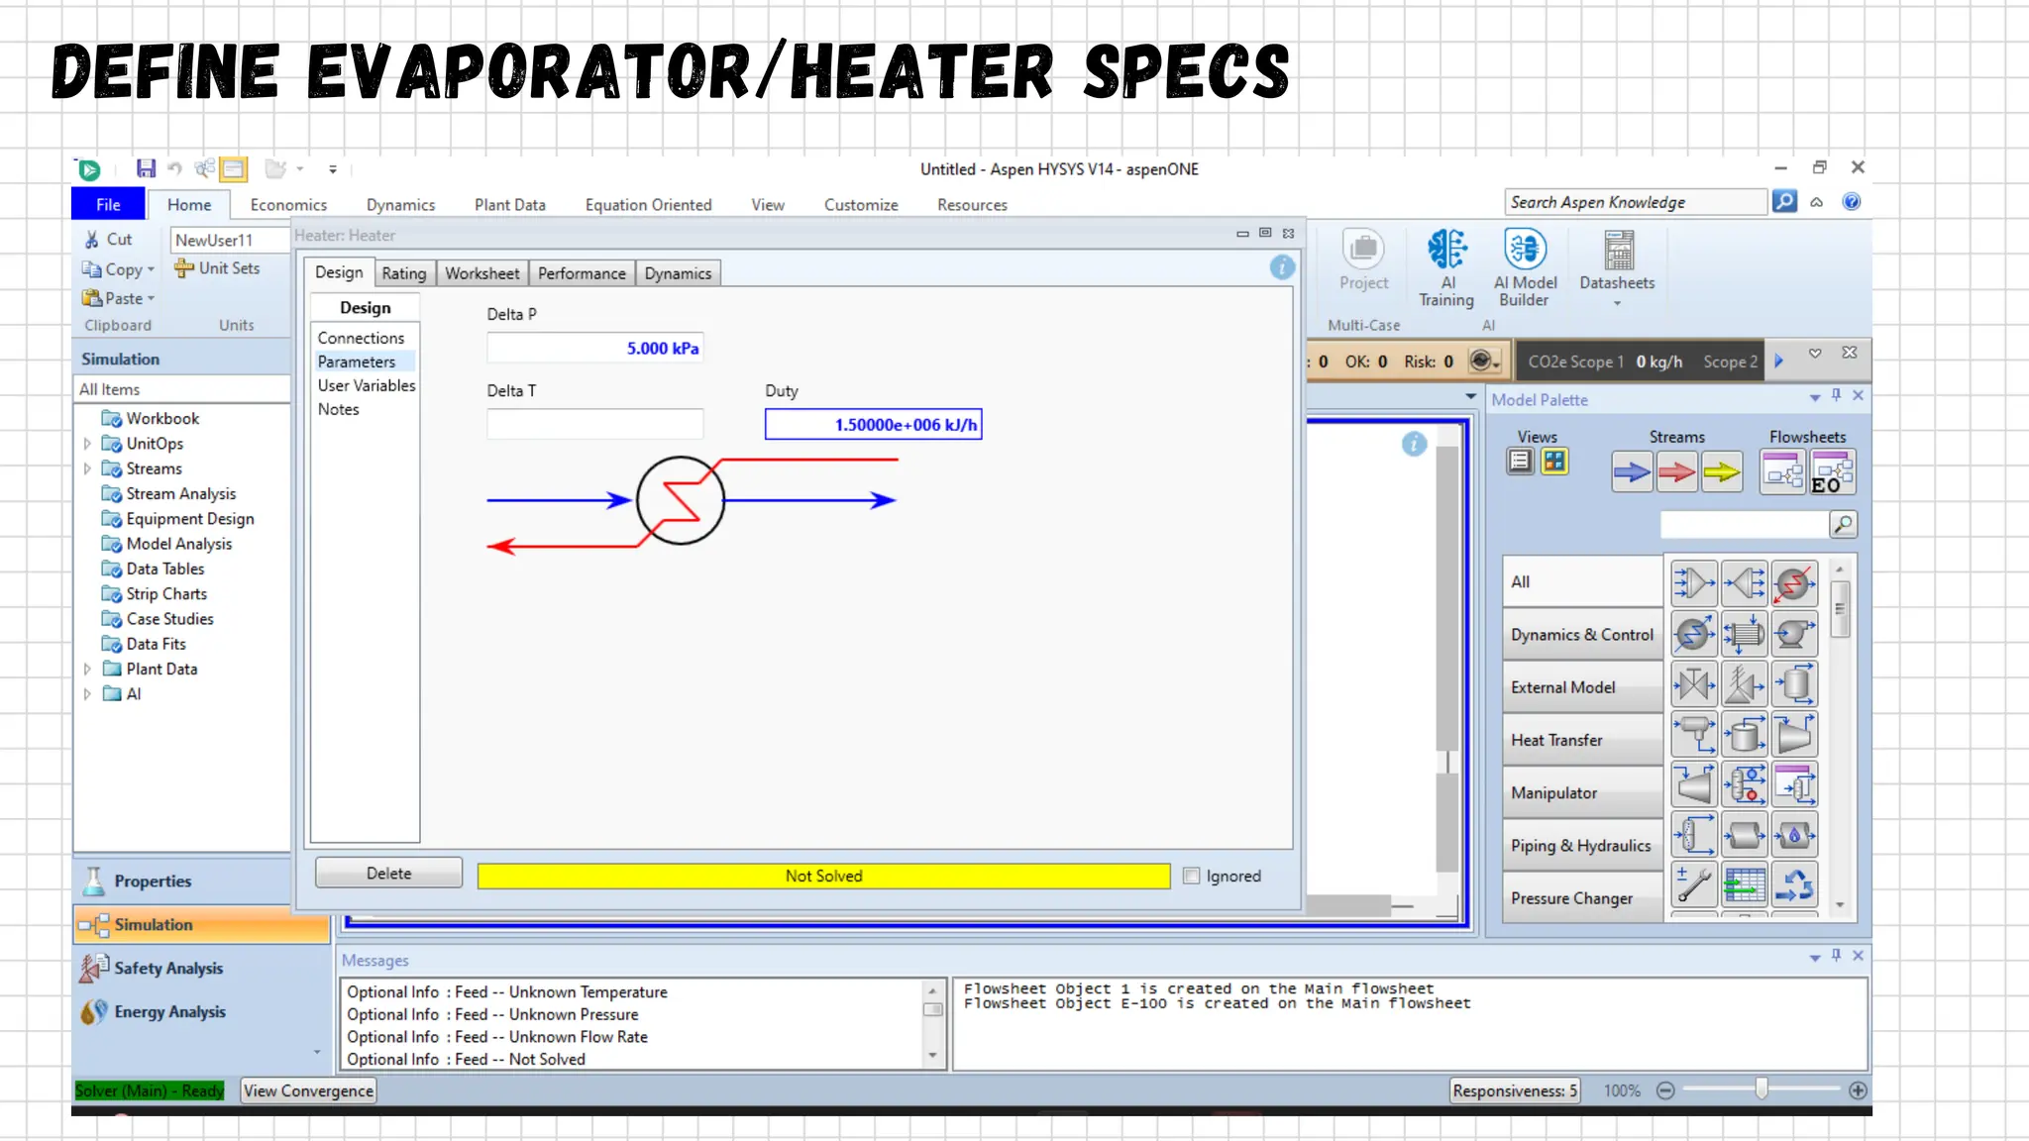2029x1141 pixels.
Task: Select the Pump icon in Model Palette
Action: [1794, 633]
